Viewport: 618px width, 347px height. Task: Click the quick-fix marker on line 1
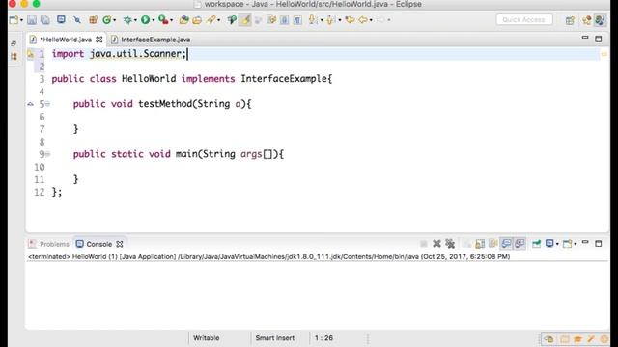[30, 54]
